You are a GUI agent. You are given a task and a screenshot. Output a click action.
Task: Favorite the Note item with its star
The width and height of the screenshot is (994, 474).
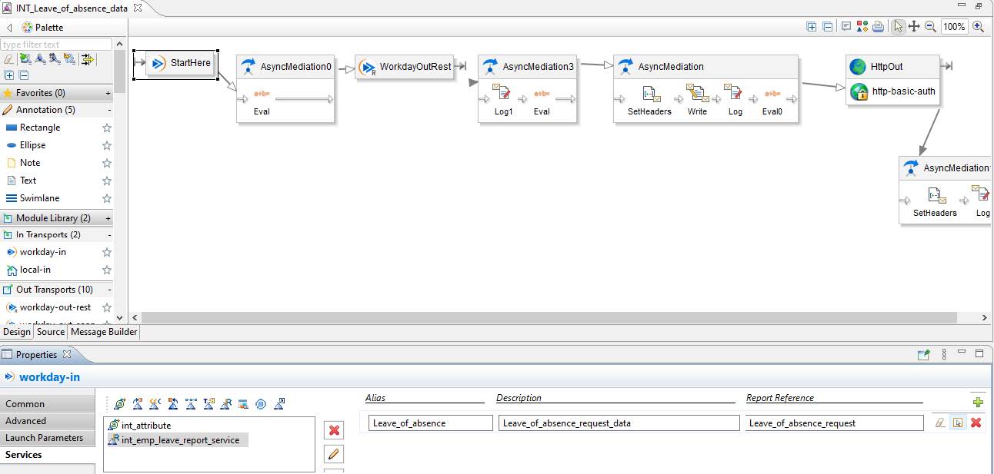[107, 163]
